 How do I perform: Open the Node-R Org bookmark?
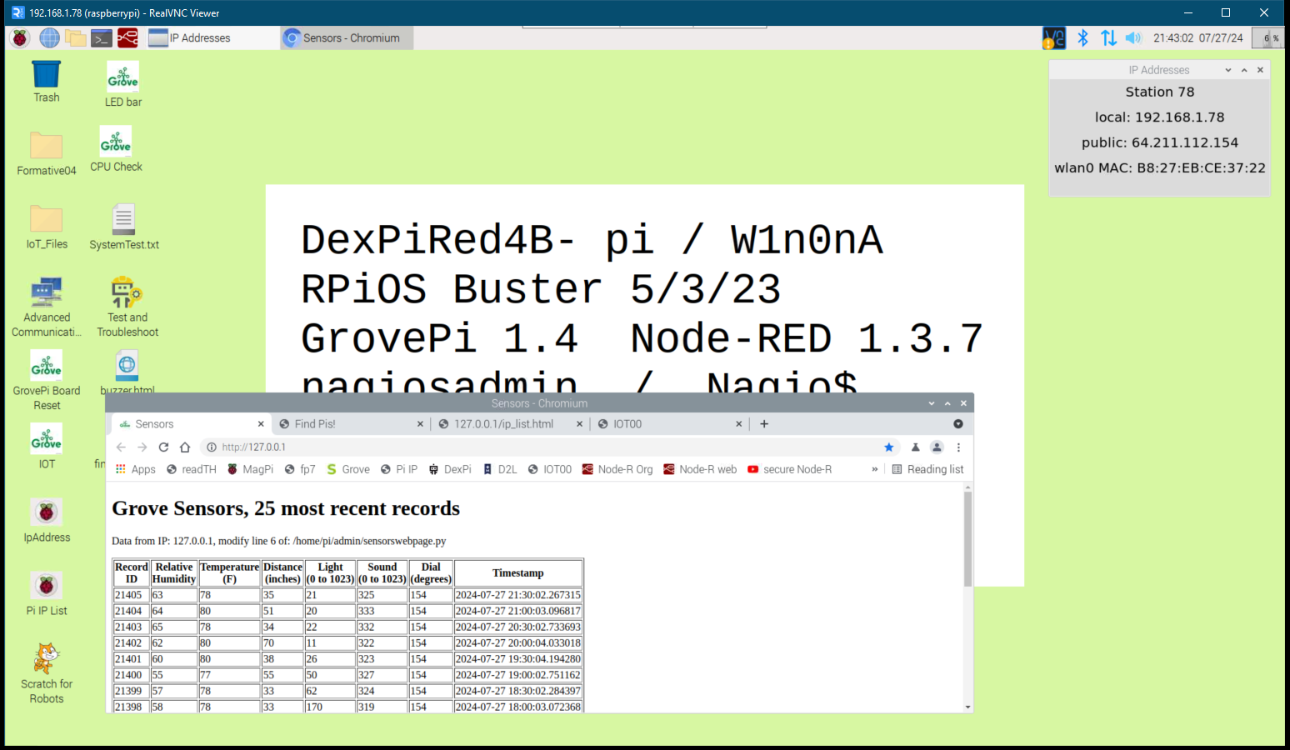(x=617, y=469)
